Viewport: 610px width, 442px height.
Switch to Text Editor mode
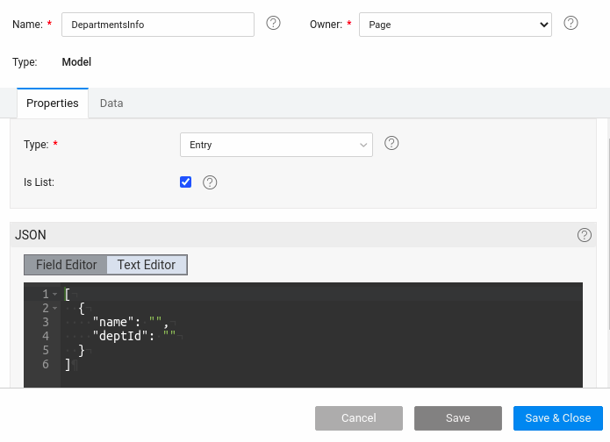coord(147,265)
